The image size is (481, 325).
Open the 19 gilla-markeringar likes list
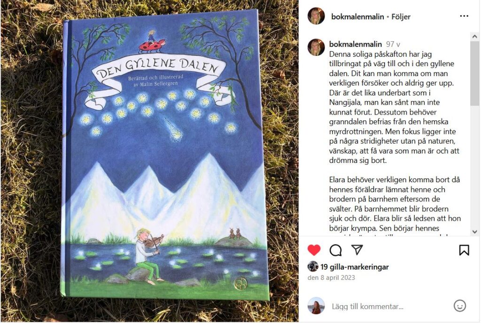pyautogui.click(x=355, y=267)
